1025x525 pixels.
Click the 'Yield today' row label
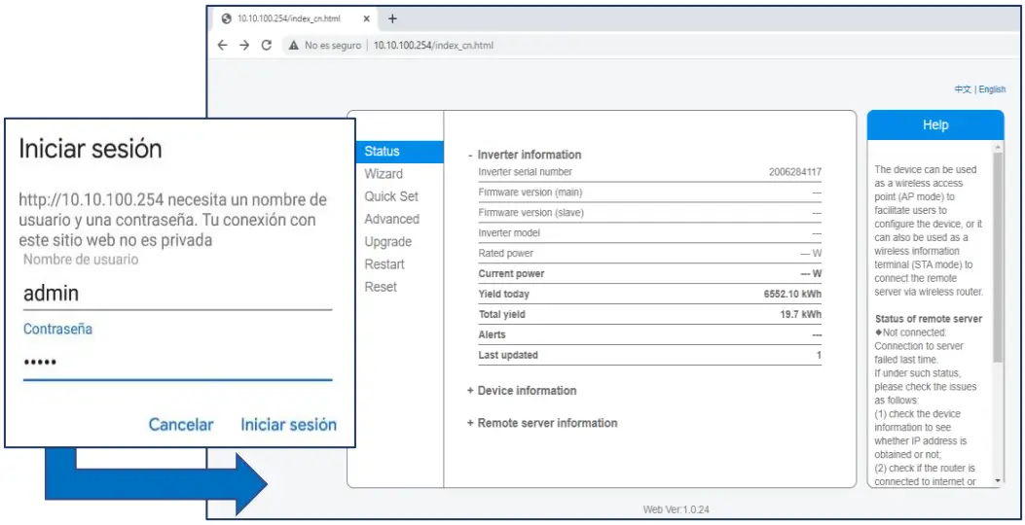(x=503, y=295)
